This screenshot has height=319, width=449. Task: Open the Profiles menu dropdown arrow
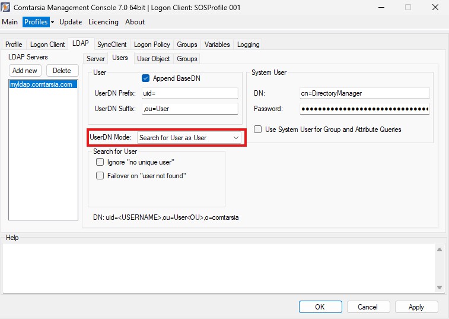click(52, 22)
